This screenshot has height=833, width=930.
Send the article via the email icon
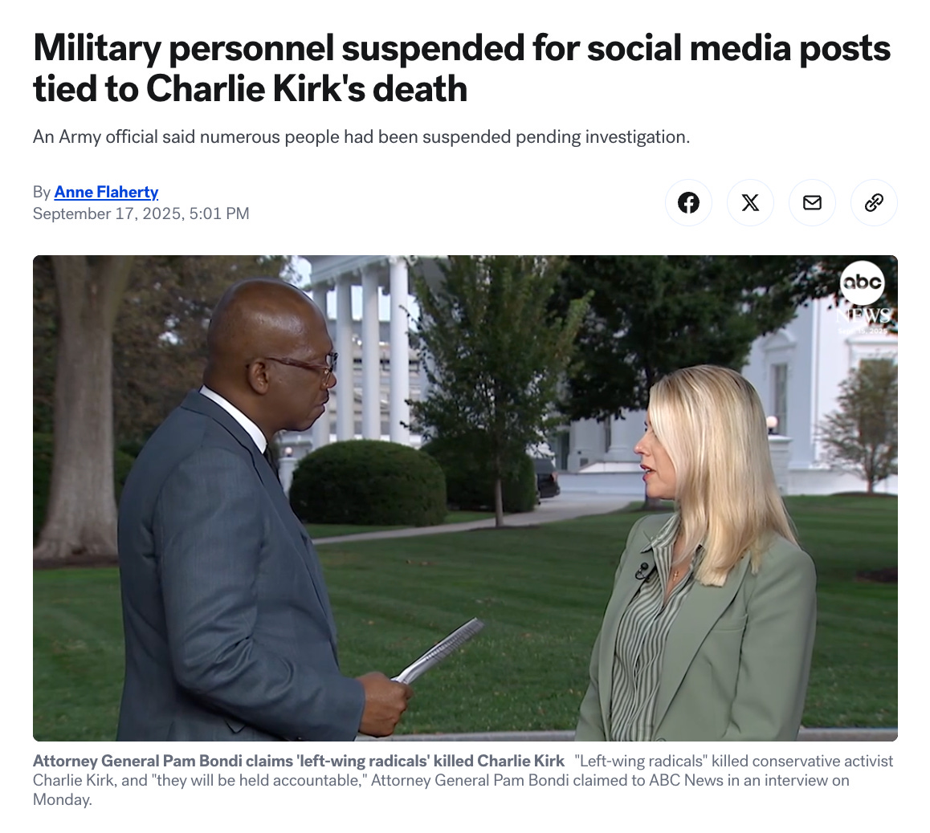[812, 202]
